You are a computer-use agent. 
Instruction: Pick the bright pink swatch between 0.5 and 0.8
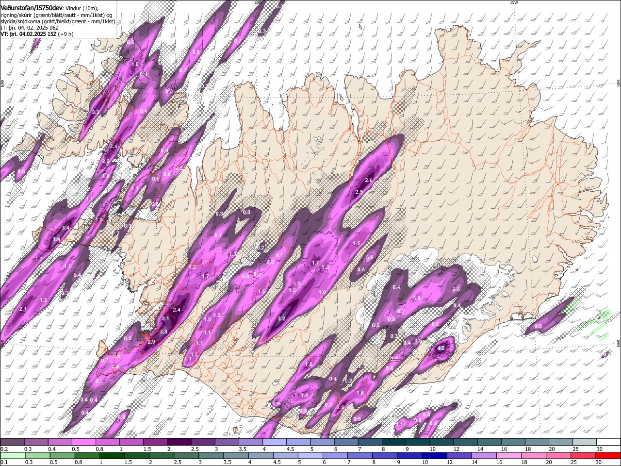83,442
